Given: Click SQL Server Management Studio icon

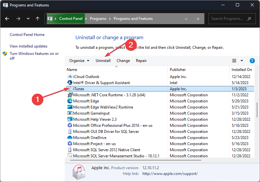Looking at the screenshot, I should point(70,155).
